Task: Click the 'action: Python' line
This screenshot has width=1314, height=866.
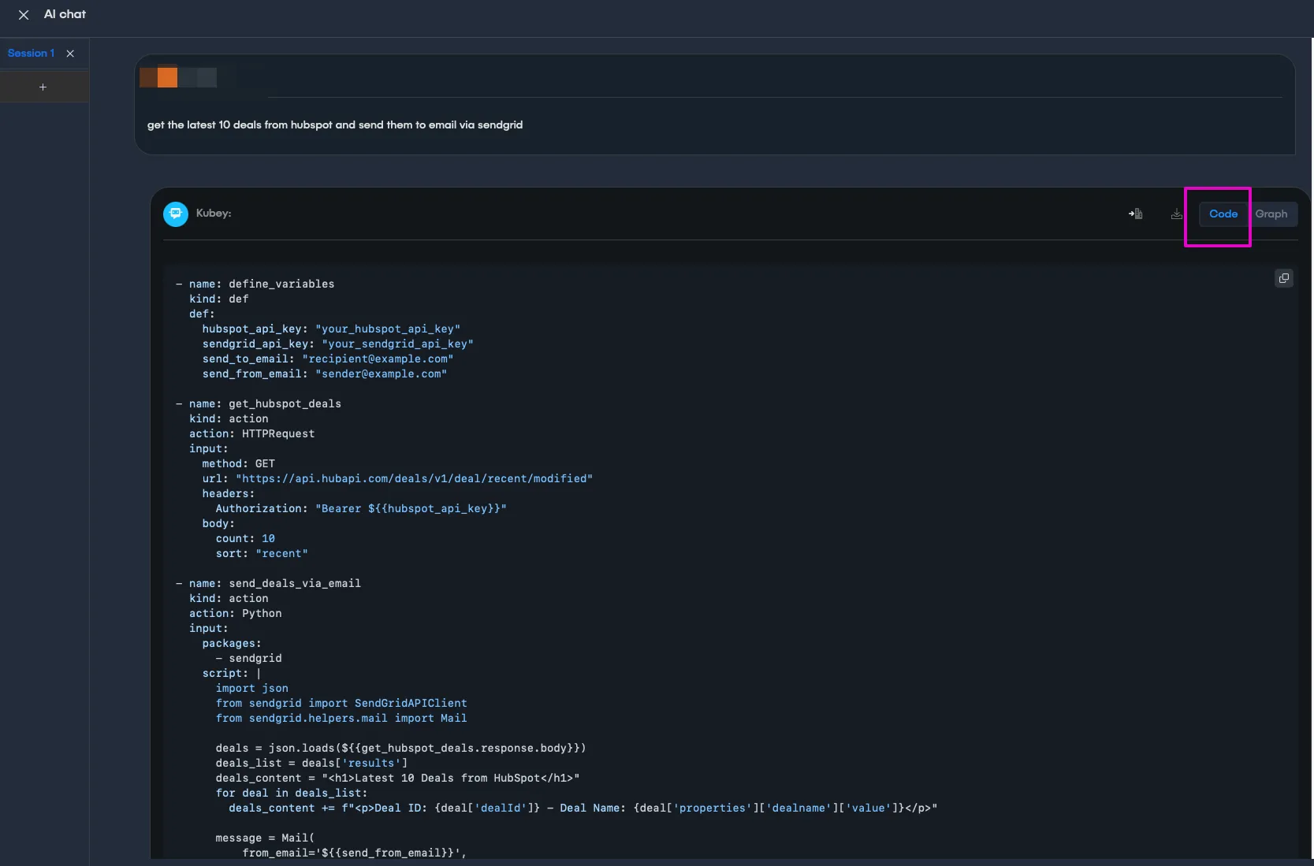Action: coord(236,613)
